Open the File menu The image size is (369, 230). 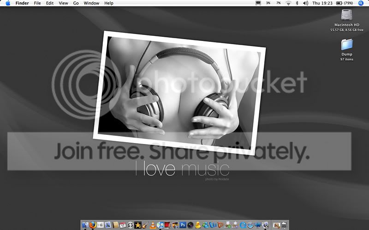point(37,3)
